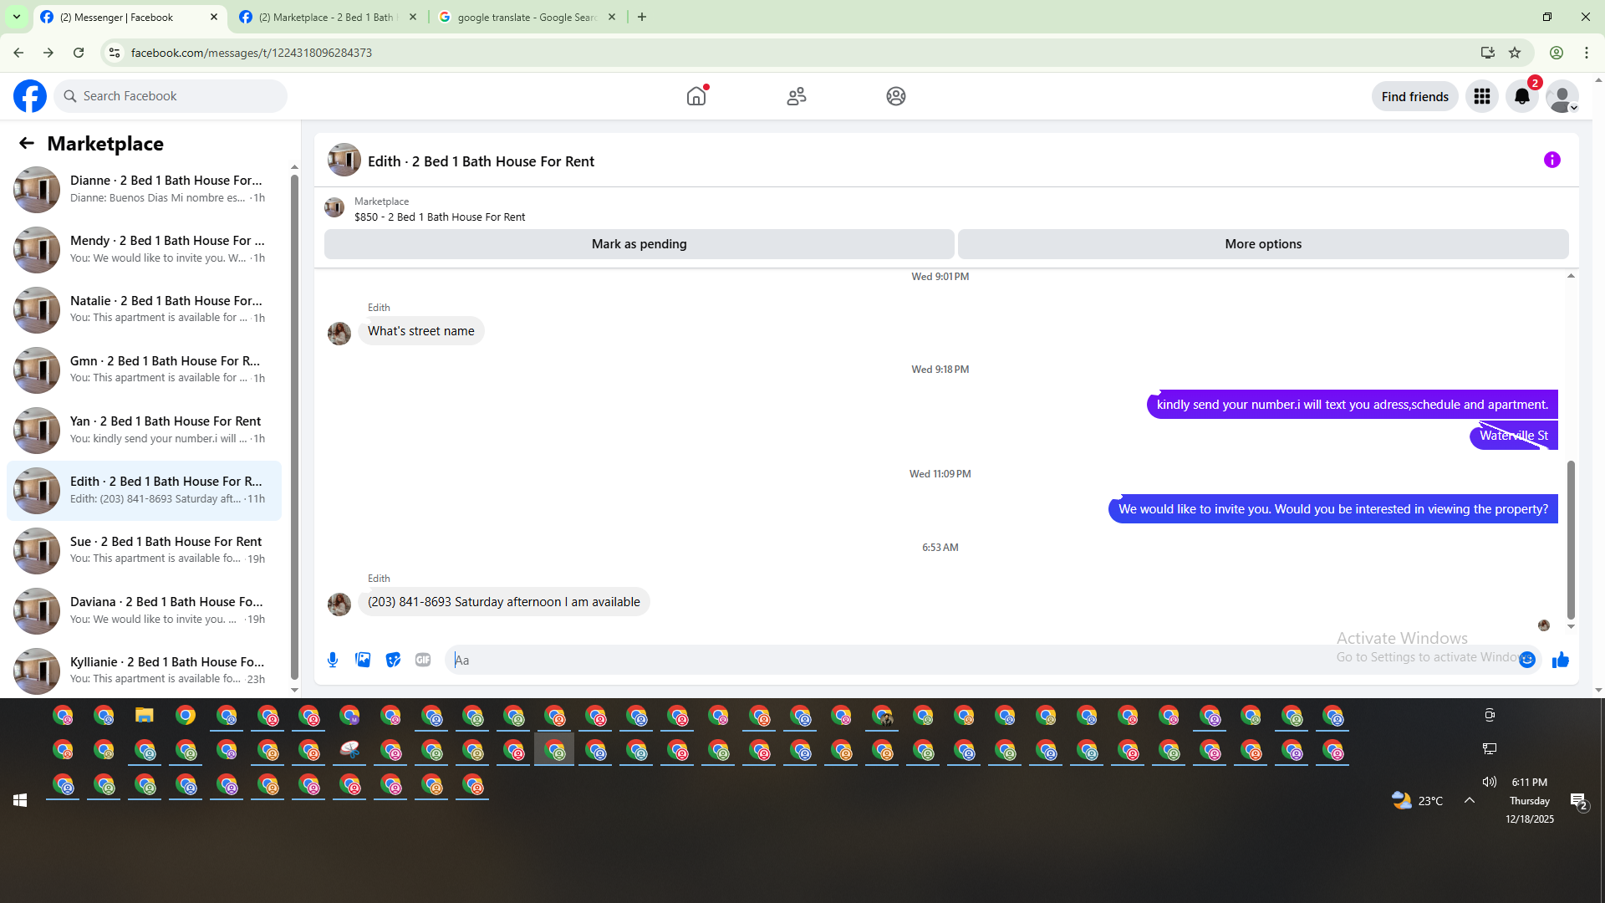Screen dimensions: 1605x903
Task: Open the Windows Start menu
Action: pyautogui.click(x=20, y=801)
